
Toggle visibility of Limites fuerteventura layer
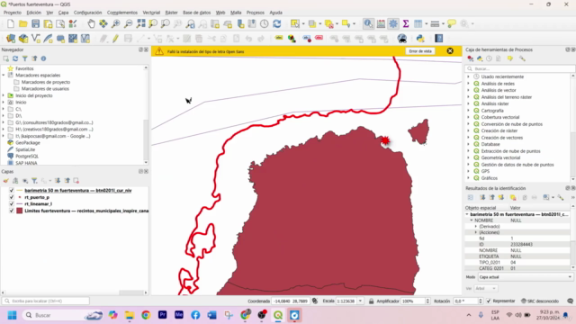pyautogui.click(x=12, y=211)
